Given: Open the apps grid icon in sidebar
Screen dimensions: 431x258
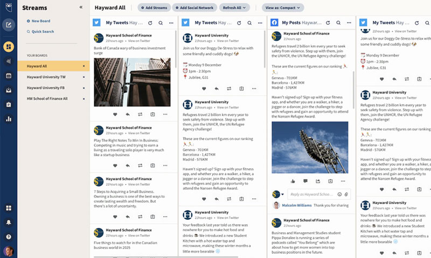Looking at the screenshot, I should (x=9, y=208).
